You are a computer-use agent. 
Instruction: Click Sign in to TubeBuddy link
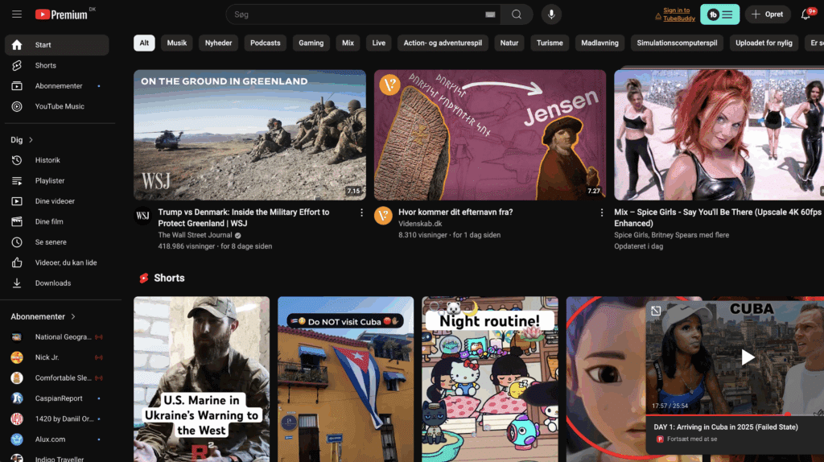tap(678, 14)
